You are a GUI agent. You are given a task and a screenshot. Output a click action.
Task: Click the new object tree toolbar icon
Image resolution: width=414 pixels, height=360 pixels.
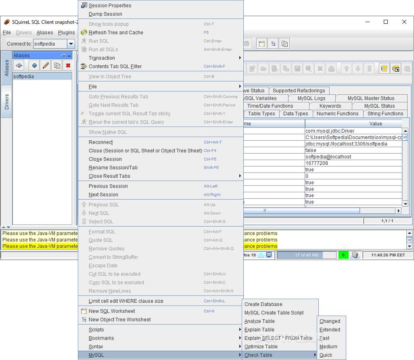pos(273,44)
